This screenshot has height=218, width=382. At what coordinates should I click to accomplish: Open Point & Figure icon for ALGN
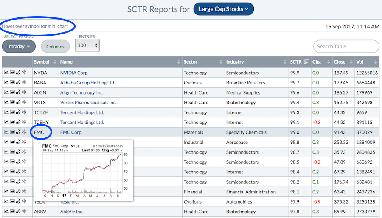[x=18, y=92]
